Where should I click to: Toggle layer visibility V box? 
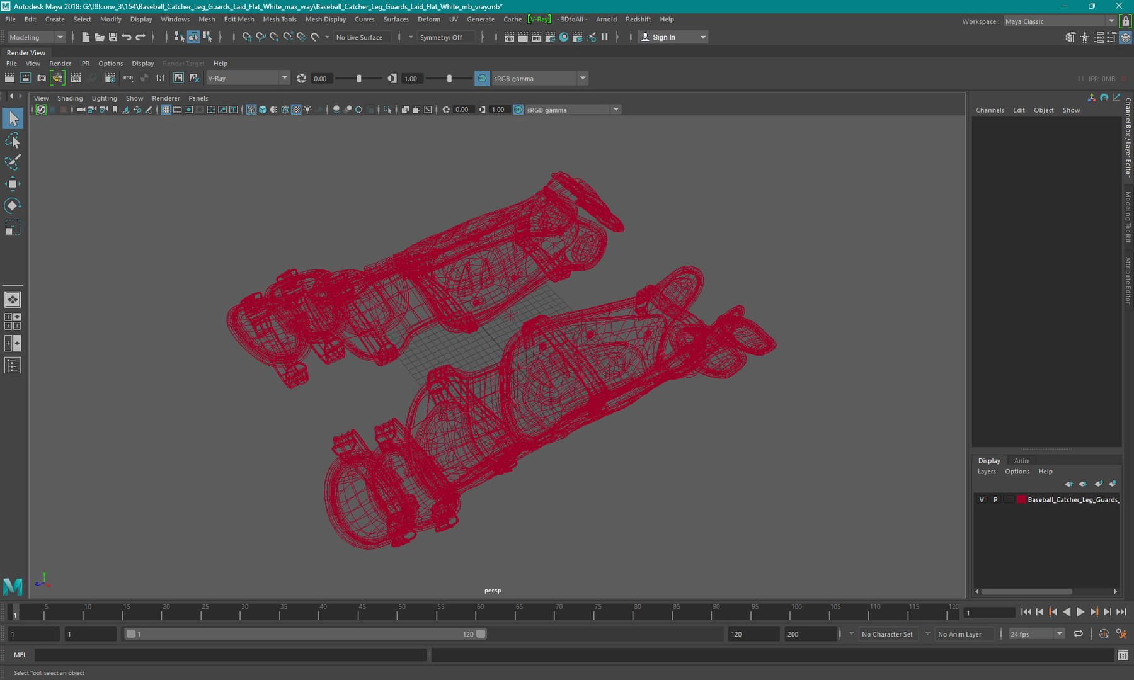[982, 499]
